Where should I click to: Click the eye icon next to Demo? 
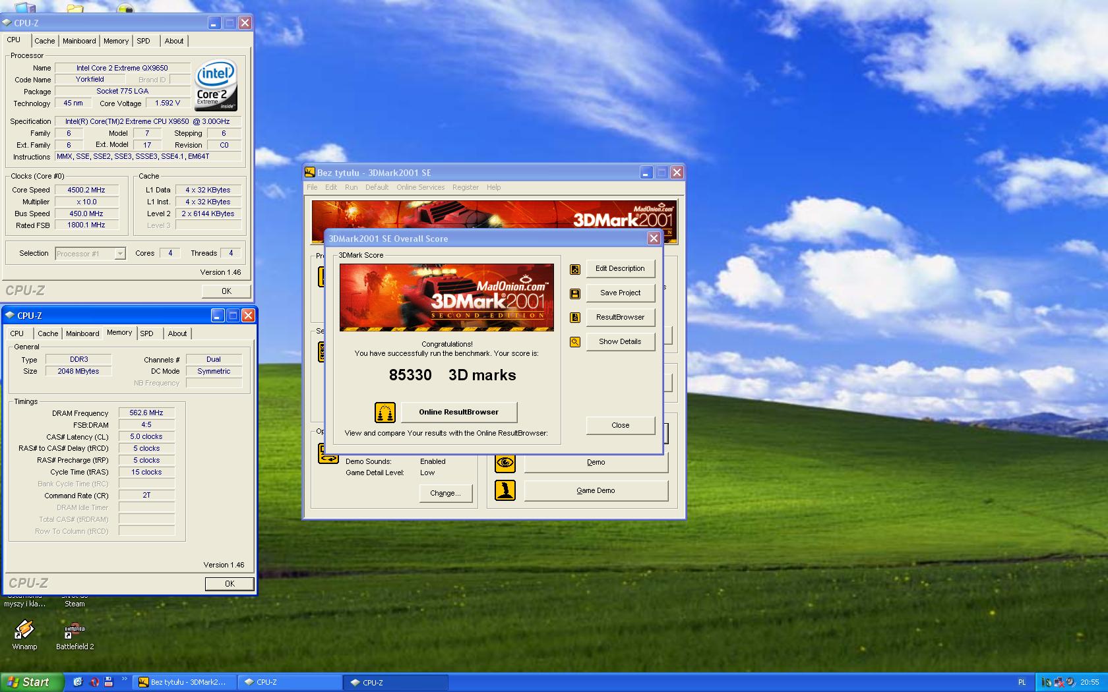pos(505,463)
